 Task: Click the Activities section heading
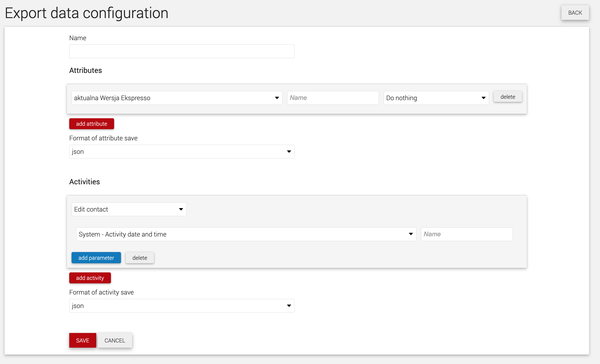(84, 182)
